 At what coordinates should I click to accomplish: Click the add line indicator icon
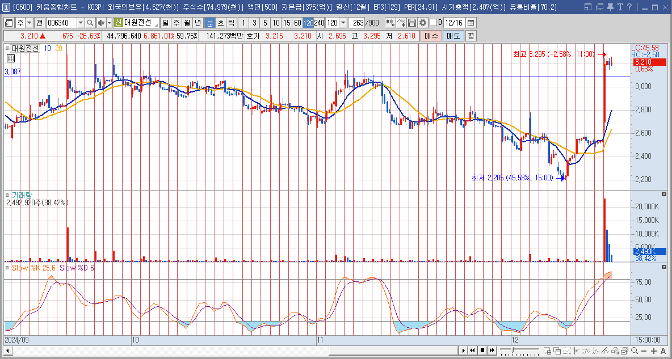click(x=401, y=23)
